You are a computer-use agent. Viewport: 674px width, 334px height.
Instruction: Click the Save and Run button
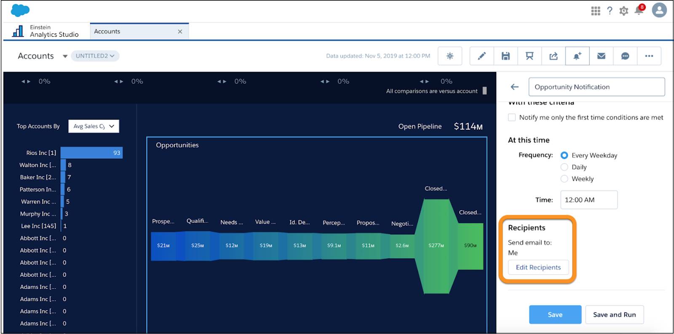pos(615,315)
